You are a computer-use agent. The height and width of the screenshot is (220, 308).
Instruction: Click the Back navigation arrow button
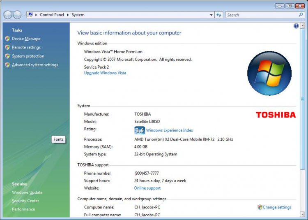pos(8,15)
